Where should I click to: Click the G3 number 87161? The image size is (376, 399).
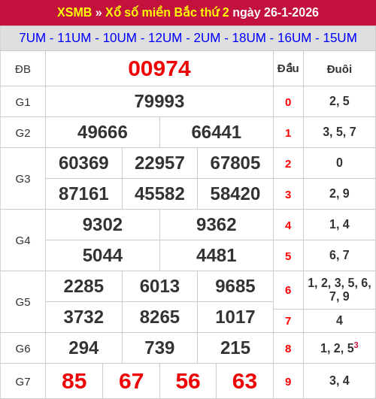(83, 194)
